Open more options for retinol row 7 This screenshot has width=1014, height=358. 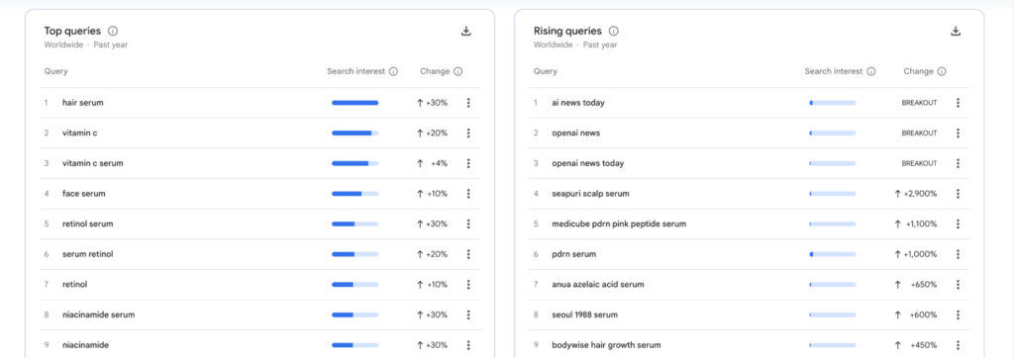(x=468, y=285)
